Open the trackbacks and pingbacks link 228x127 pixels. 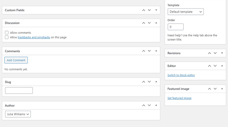(34, 37)
